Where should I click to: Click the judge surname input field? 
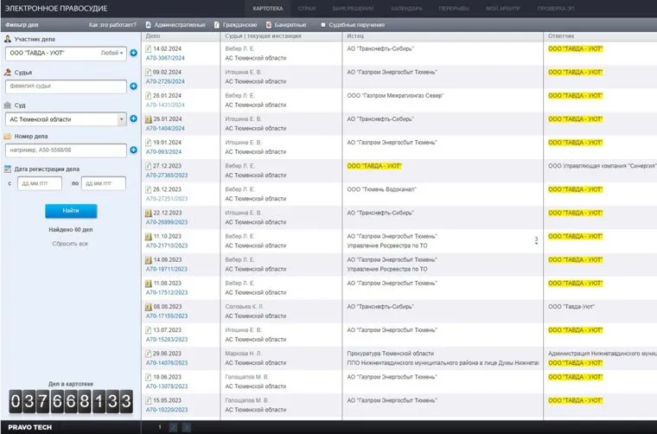tap(65, 86)
